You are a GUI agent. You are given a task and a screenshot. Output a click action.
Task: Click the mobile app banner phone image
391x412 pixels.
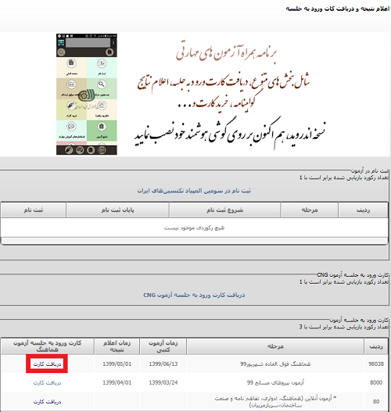coord(87,94)
